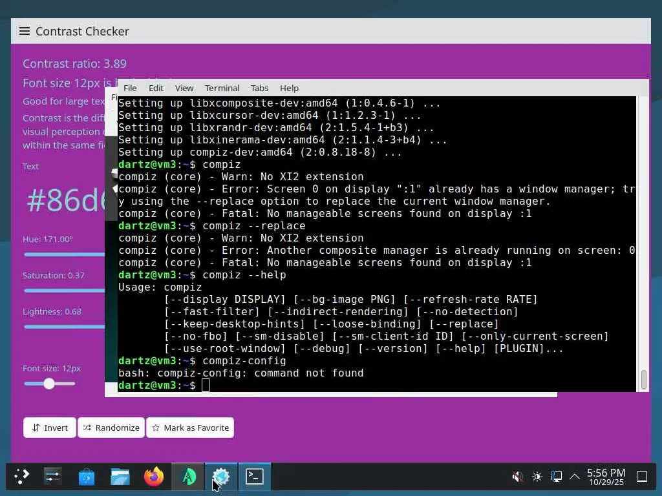The height and width of the screenshot is (496, 662).
Task: Click the #86d6 text color hex value
Action: pyautogui.click(x=67, y=200)
